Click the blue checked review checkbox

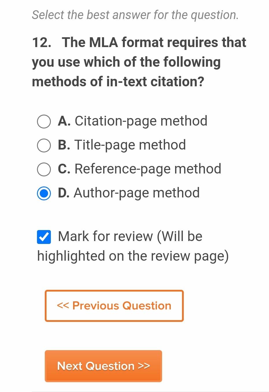[44, 237]
